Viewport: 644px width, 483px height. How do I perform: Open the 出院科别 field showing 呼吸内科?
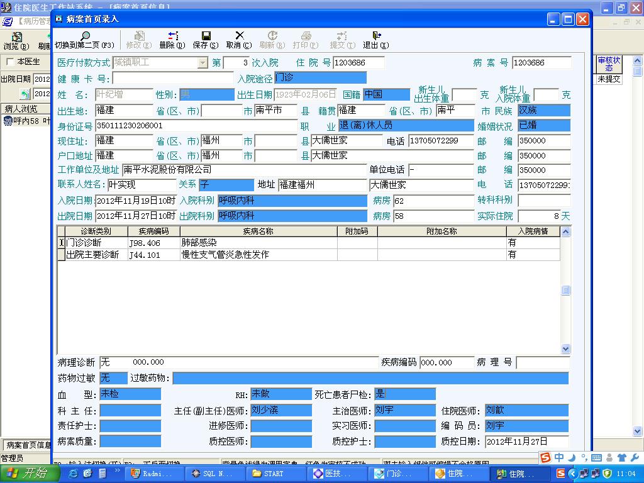(x=292, y=216)
